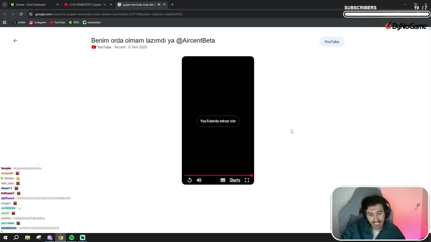
Task: Open Windows taskbar search
Action: 16,238
